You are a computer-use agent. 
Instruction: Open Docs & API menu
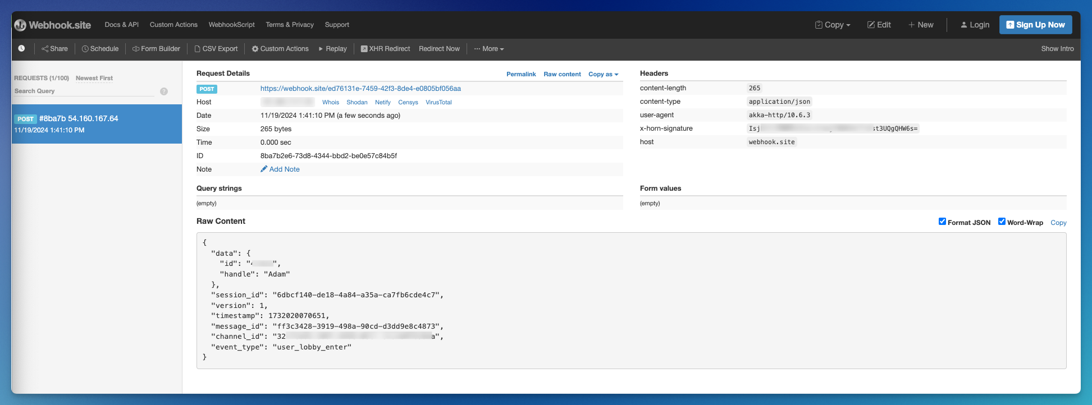(121, 25)
